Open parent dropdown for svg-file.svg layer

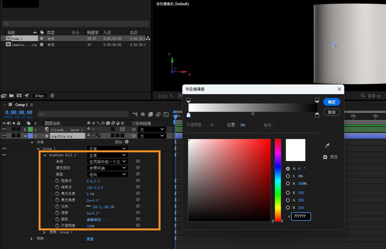tap(152, 136)
